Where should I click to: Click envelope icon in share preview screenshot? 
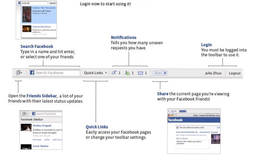tap(173, 111)
